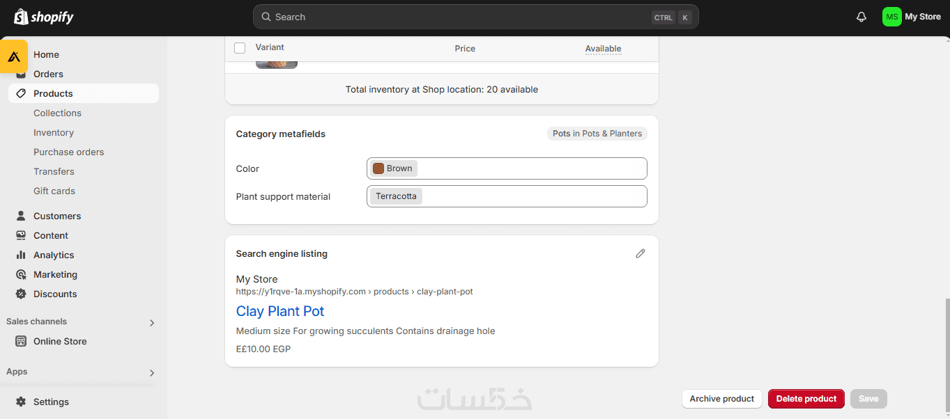The width and height of the screenshot is (950, 419).
Task: Open the Inventory submenu item
Action: point(54,132)
